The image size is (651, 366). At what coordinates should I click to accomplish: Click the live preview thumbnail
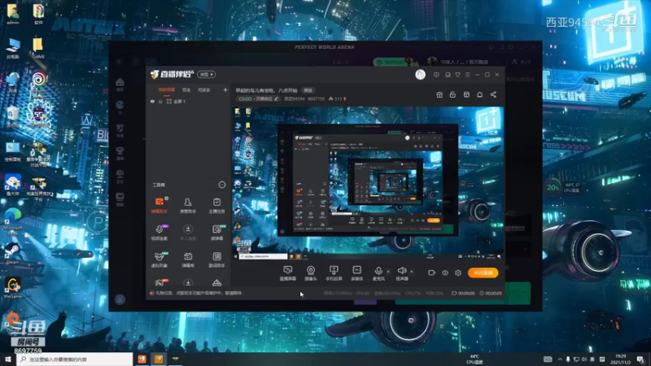pos(368,183)
